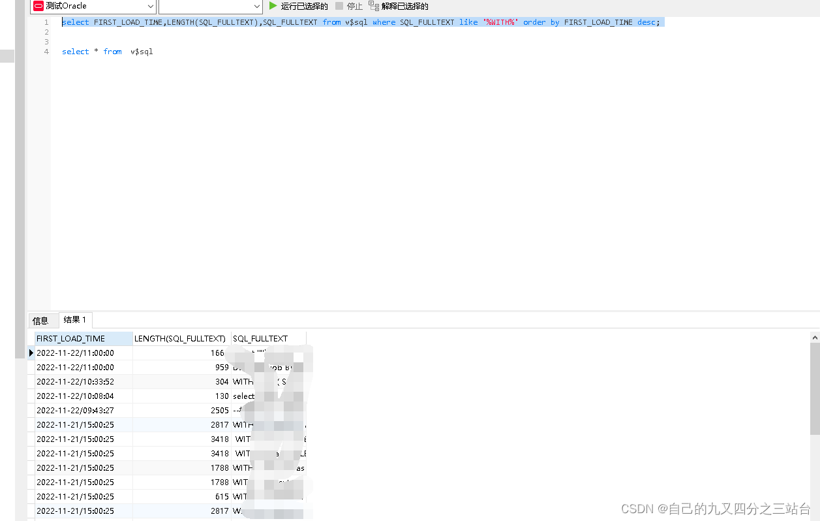Viewport: 820px width, 521px height.
Task: Click the green run selected play icon
Action: tap(273, 6)
